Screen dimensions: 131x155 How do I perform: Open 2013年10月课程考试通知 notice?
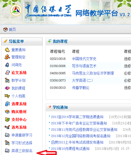coord(70,149)
